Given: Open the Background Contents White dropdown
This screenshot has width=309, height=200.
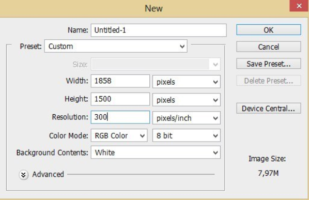Looking at the screenshot, I should (156, 152).
